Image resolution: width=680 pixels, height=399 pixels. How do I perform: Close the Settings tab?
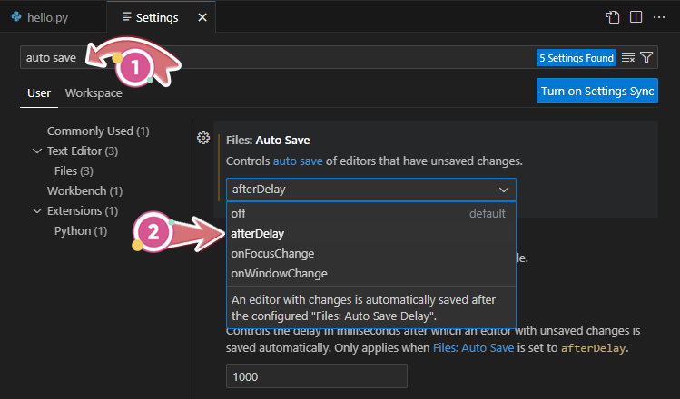pos(202,17)
